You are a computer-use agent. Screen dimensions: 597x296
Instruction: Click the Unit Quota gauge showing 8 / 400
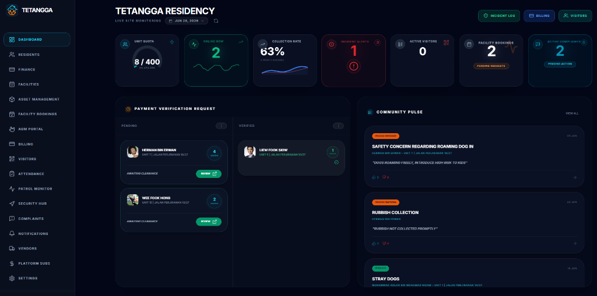pyautogui.click(x=147, y=58)
